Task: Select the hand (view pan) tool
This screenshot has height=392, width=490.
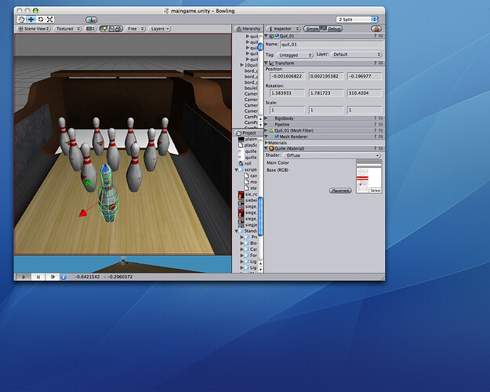Action: click(x=20, y=19)
